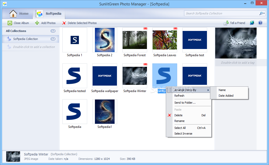This screenshot has height=165, width=269.
Task: Select All Collections in sidebar
Action: (31, 31)
